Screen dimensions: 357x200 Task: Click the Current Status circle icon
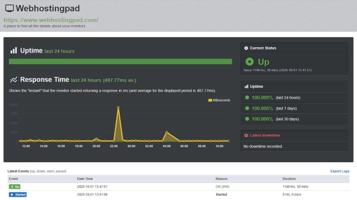coord(246,48)
